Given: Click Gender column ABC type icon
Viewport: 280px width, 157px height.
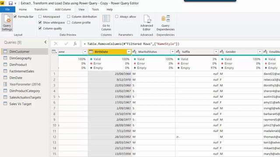Looking at the screenshot, I should tap(222, 52).
